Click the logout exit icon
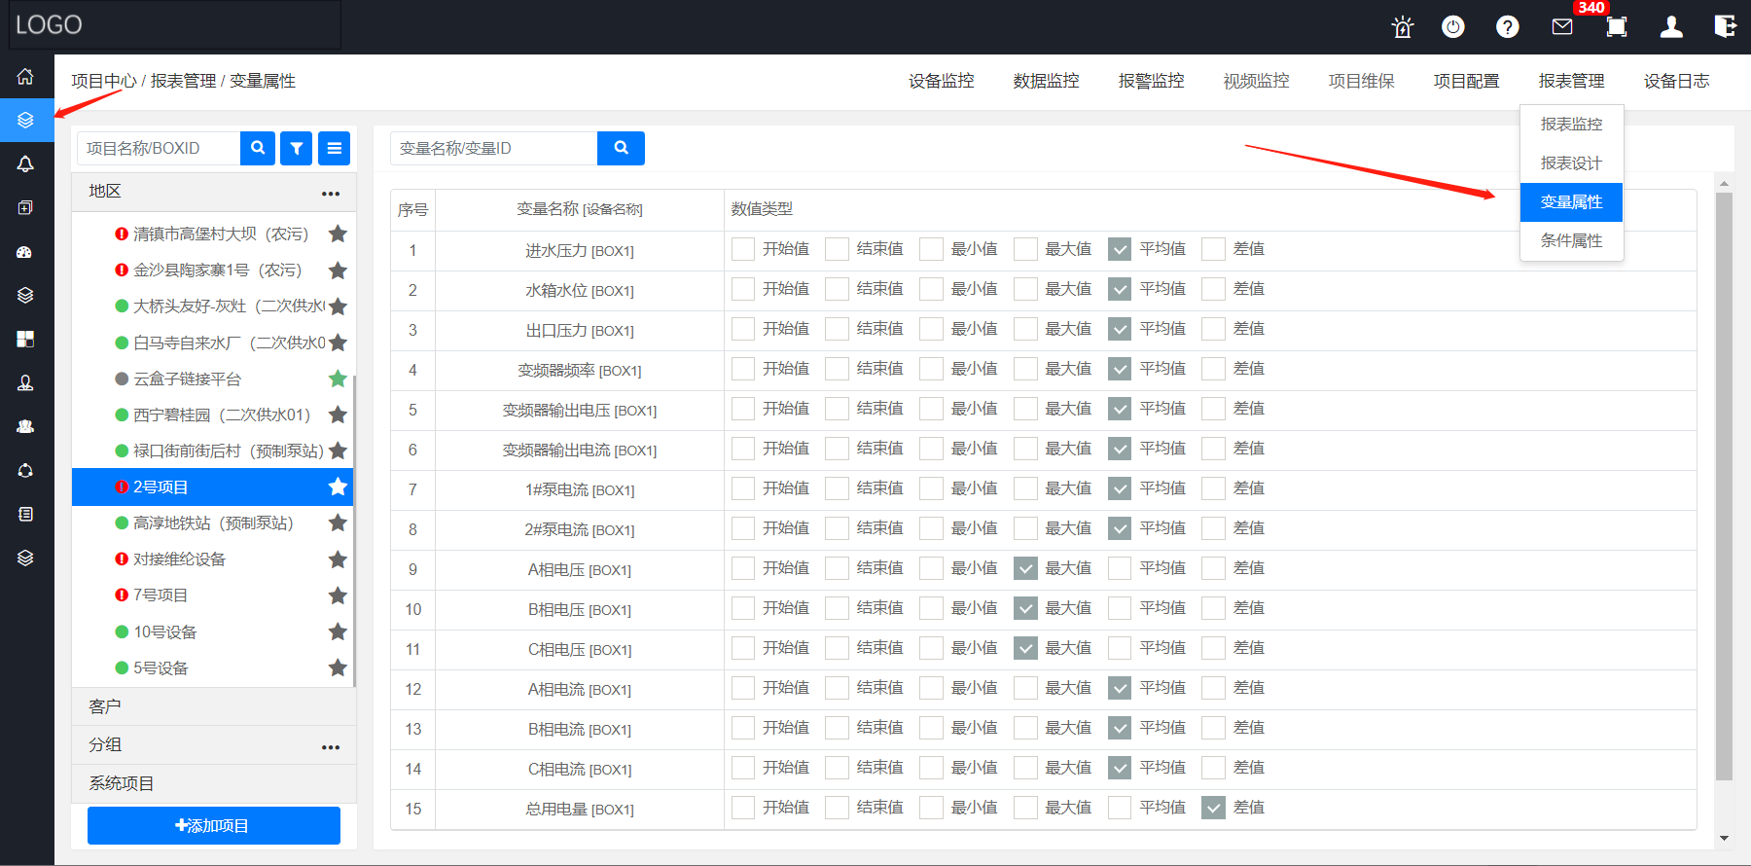The image size is (1751, 866). (1726, 27)
